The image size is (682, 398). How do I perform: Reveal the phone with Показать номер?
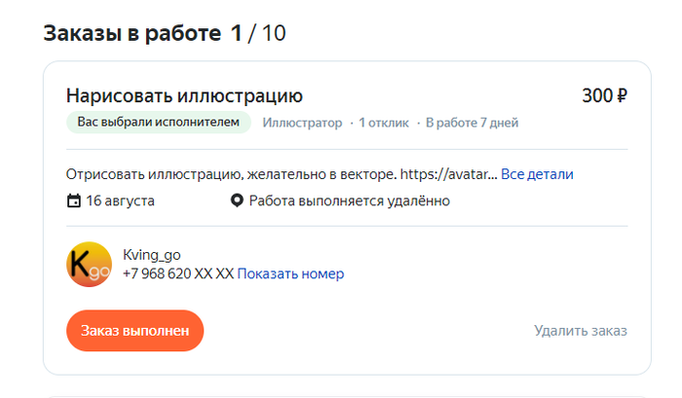click(x=290, y=273)
